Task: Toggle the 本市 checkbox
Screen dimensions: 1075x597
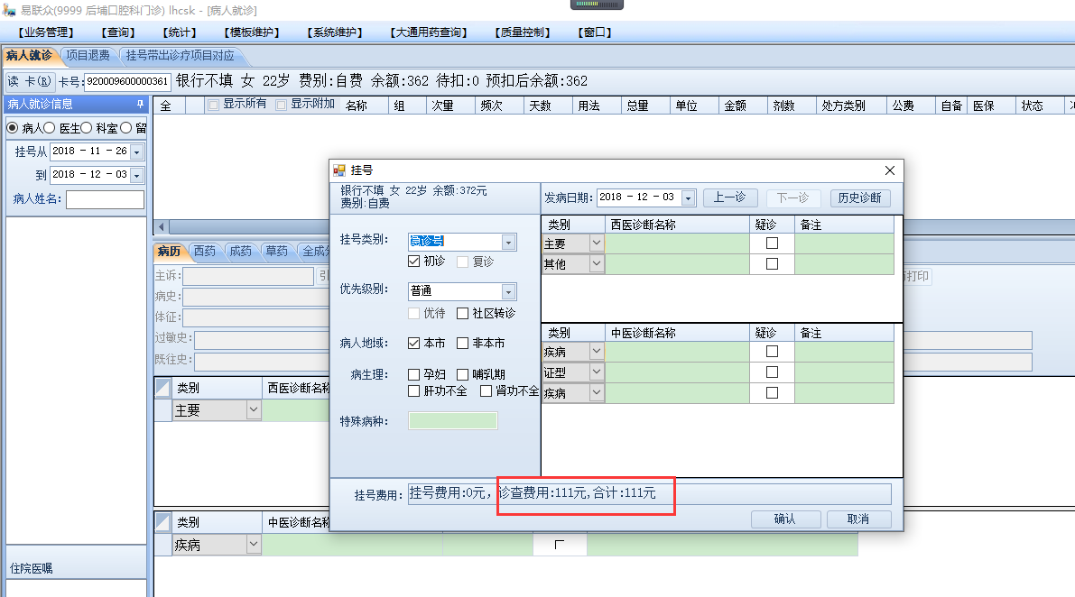Action: pyautogui.click(x=413, y=343)
